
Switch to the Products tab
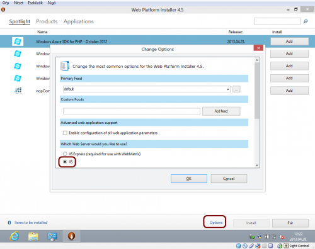47,21
